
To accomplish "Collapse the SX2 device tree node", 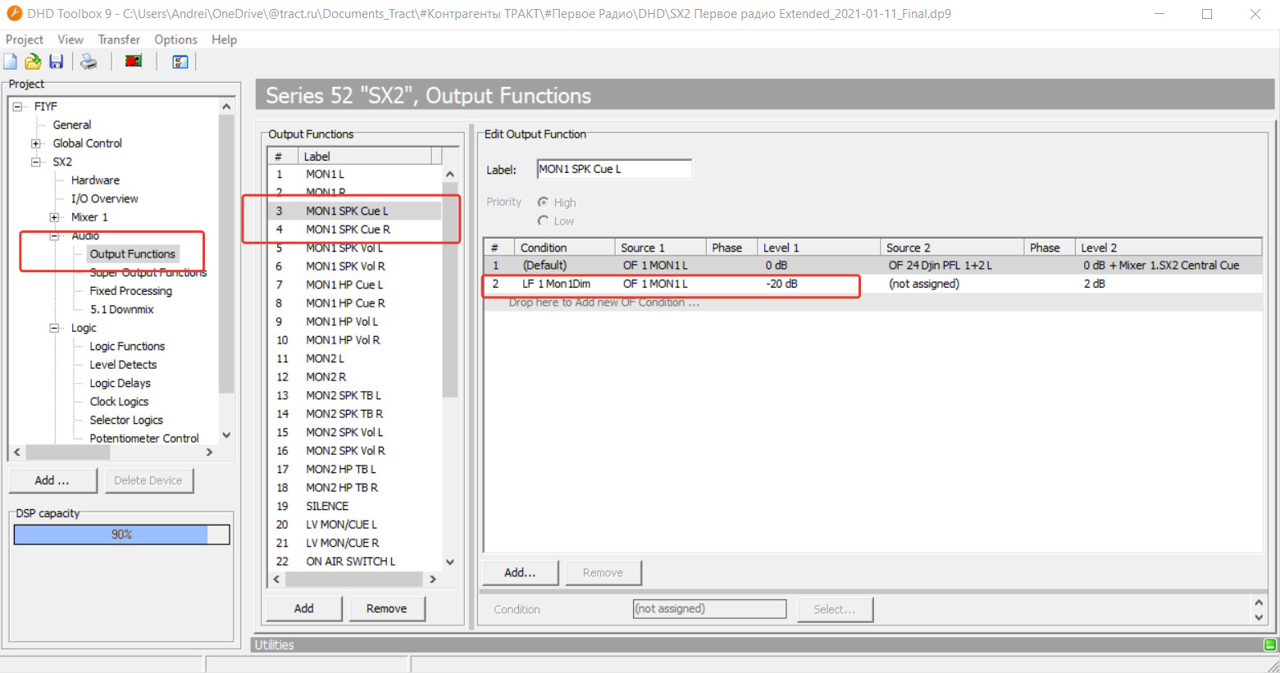I will click(x=35, y=161).
